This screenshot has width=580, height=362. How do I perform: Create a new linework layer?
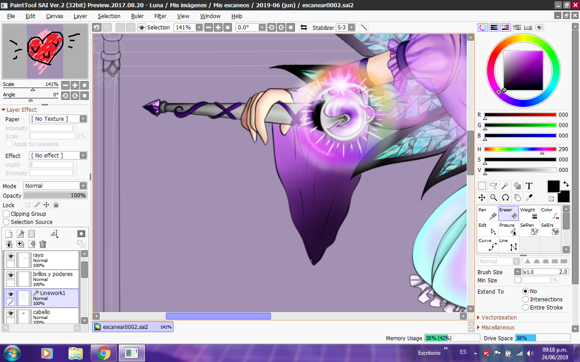20,234
